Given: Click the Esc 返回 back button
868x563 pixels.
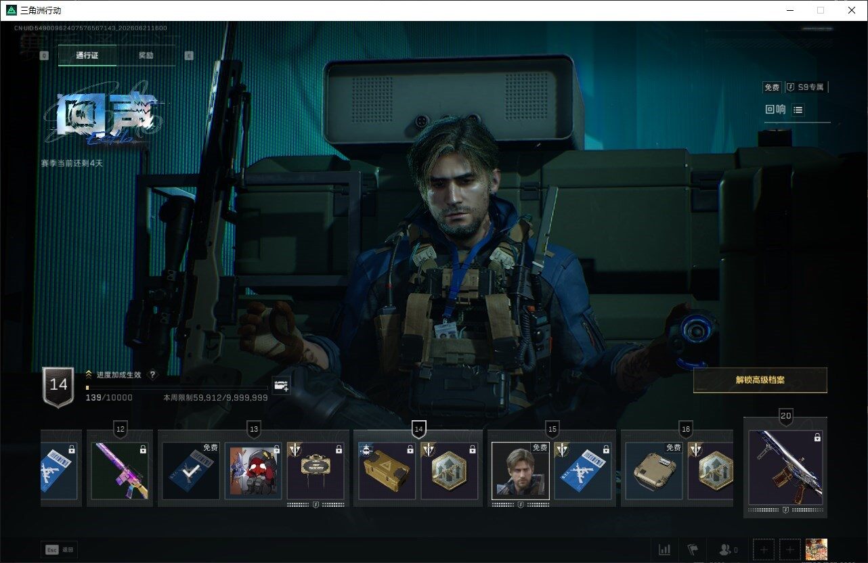Looking at the screenshot, I should pyautogui.click(x=59, y=549).
